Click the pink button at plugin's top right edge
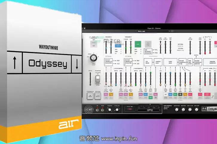 tap(216, 43)
